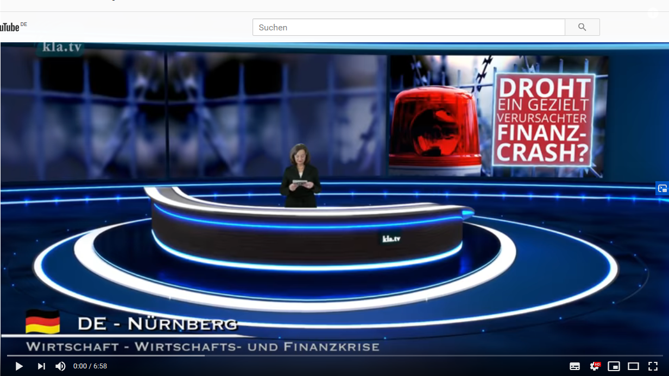669x376 pixels.
Task: Click the DE - Nürnberg caption
Action: [157, 324]
